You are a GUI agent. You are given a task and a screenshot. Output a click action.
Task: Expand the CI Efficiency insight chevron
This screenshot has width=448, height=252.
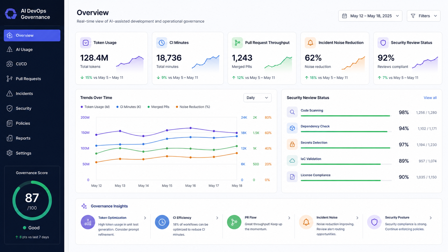(x=217, y=218)
